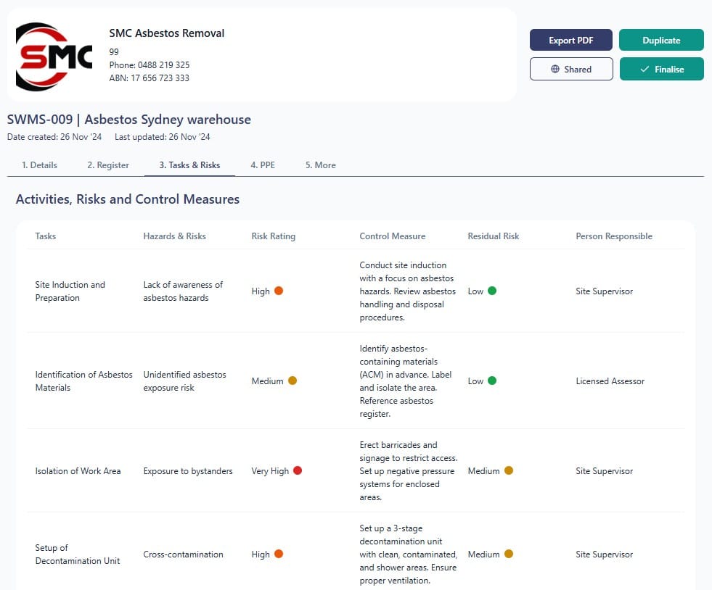
Task: Click the red Very High risk dot for Isolation
Action: click(x=298, y=470)
